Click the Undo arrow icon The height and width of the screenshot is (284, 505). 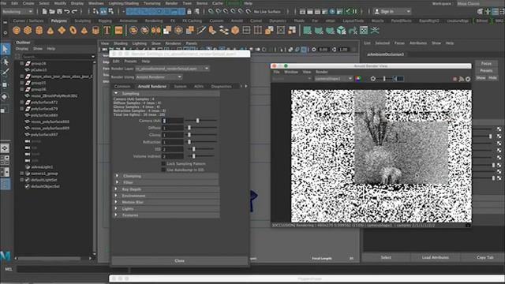(x=66, y=12)
